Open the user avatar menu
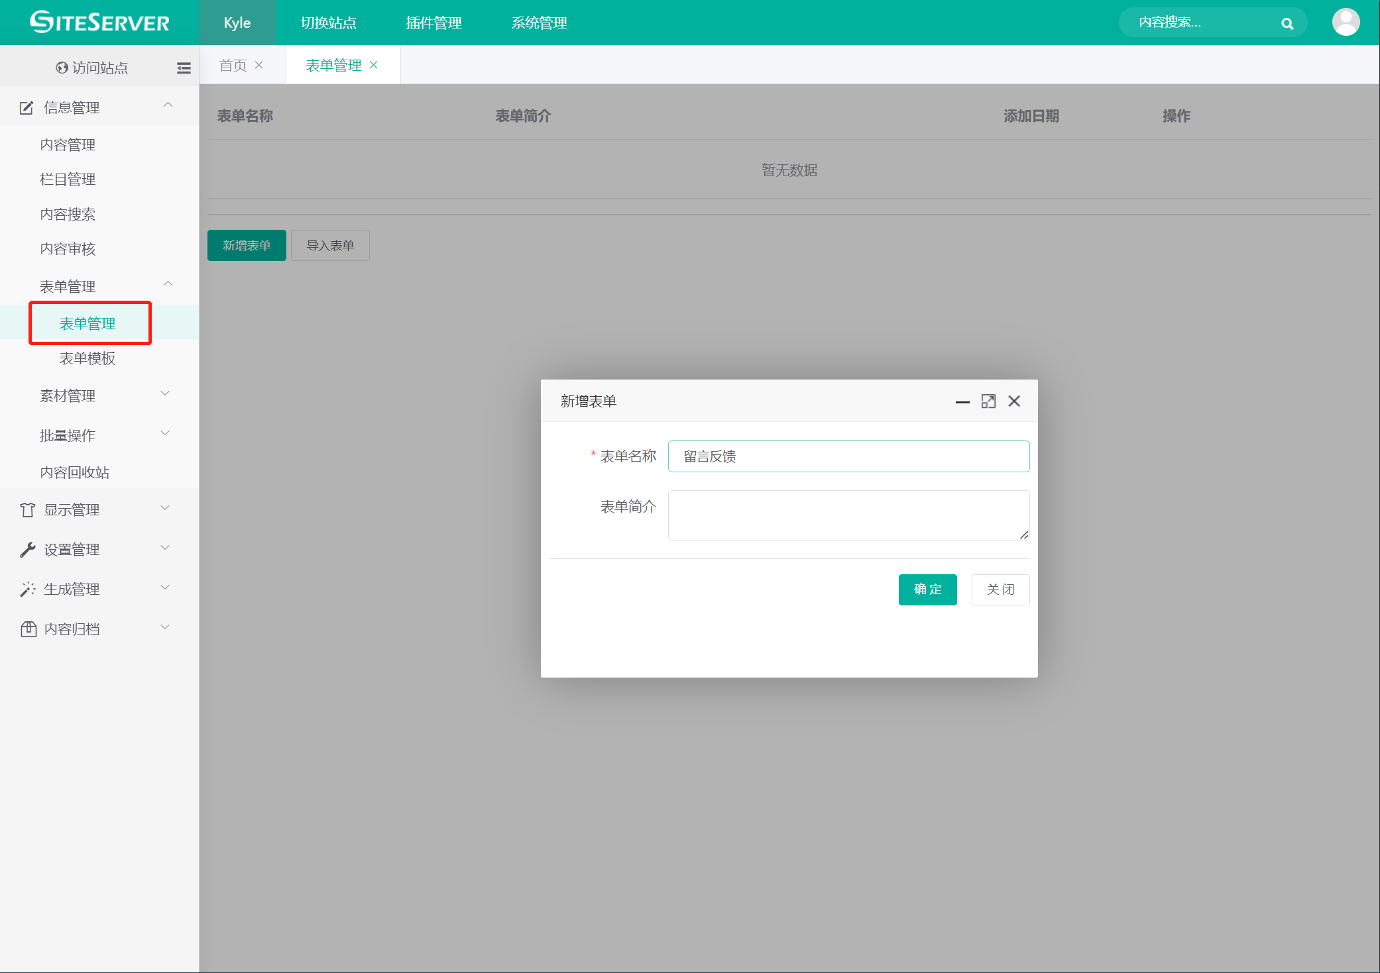The width and height of the screenshot is (1380, 973). (1346, 23)
